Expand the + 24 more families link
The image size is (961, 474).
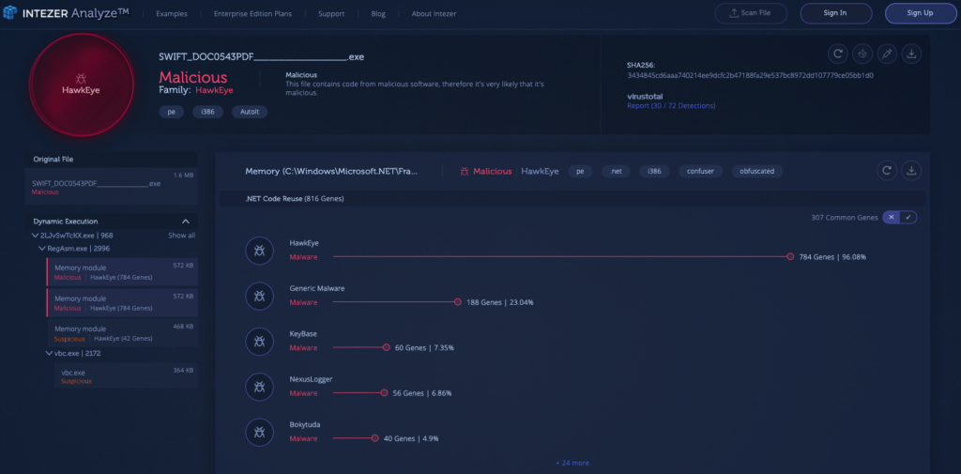(x=572, y=463)
